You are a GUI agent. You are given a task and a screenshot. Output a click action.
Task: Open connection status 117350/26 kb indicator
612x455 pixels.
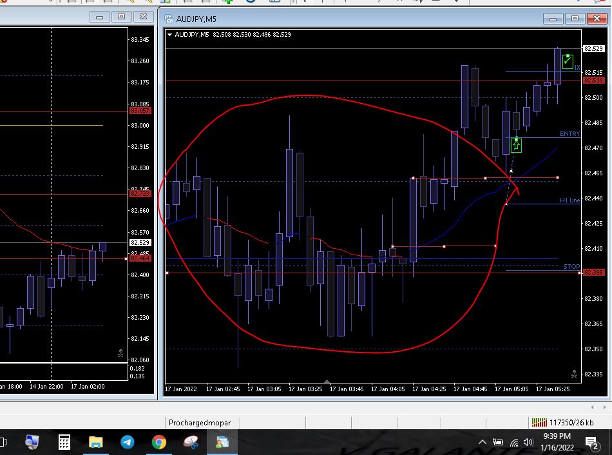click(x=562, y=423)
